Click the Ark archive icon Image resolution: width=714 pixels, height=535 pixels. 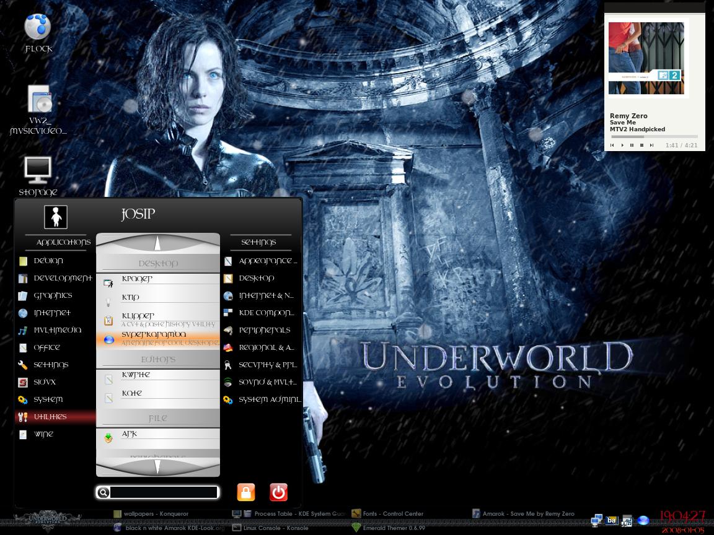[108, 438]
